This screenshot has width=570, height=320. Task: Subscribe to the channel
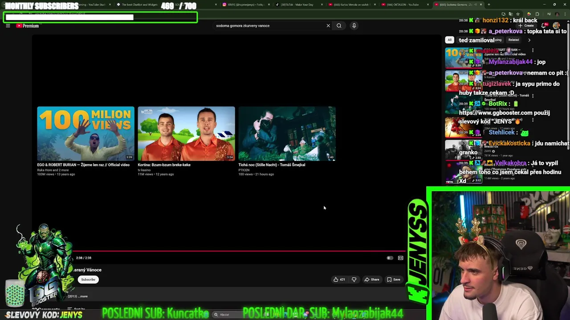click(x=88, y=280)
